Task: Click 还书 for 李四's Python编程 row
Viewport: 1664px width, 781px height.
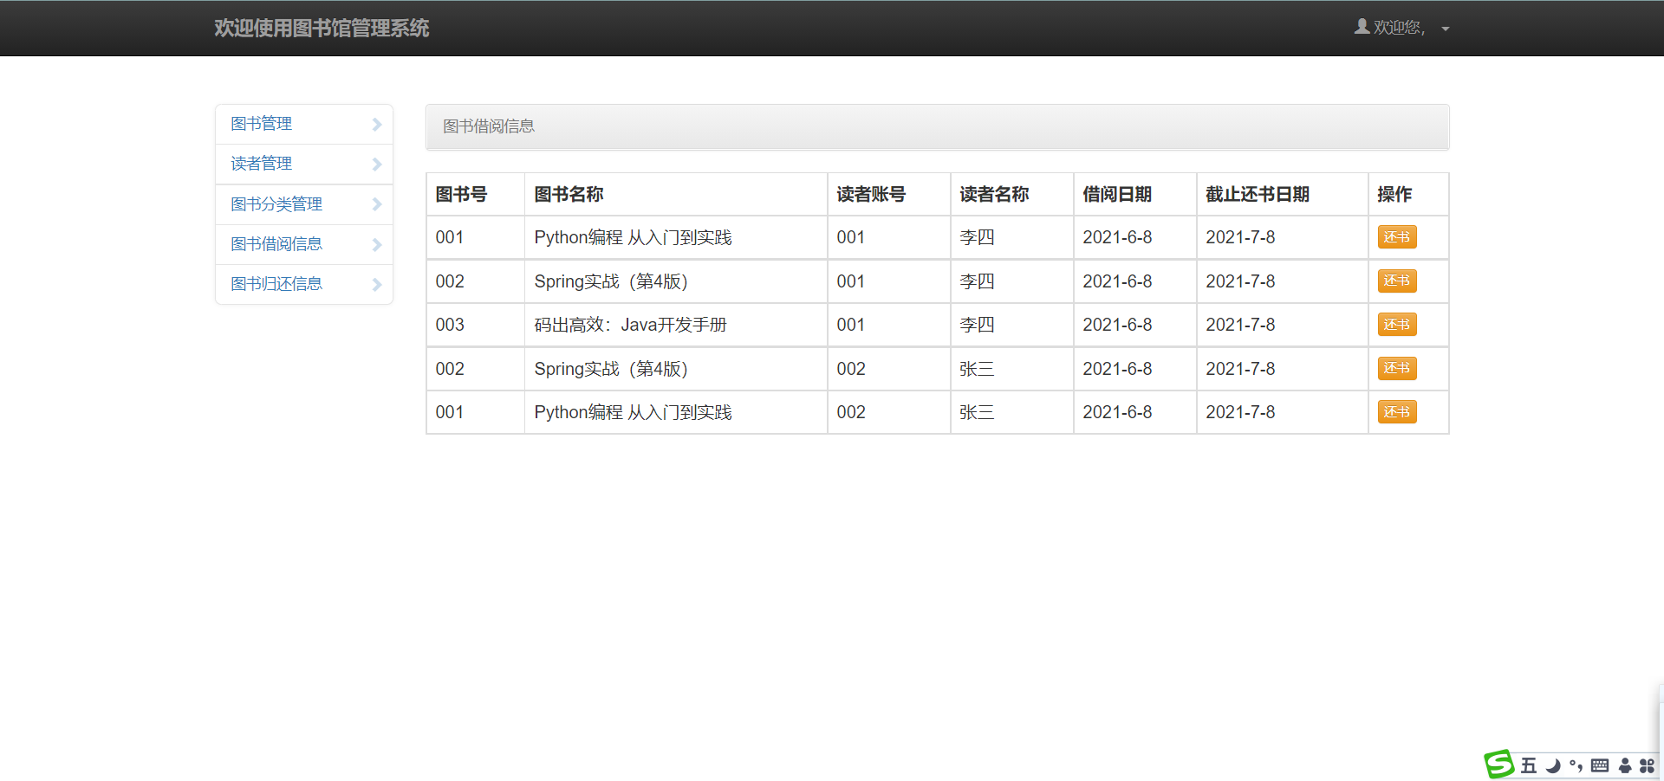Action: [1397, 237]
